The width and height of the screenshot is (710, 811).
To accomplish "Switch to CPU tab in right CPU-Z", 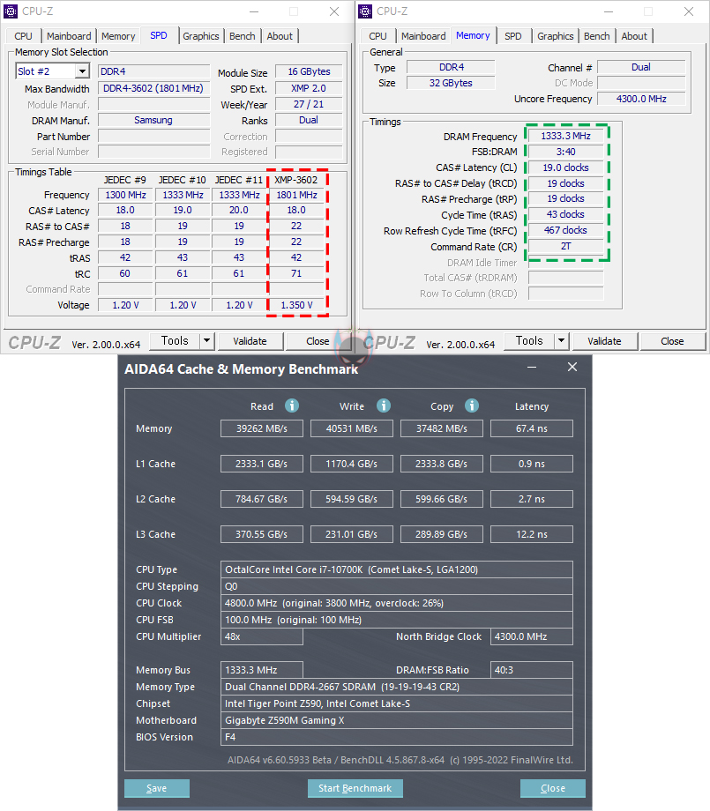I will 377,36.
